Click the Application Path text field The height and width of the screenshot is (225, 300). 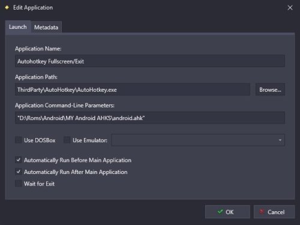click(x=133, y=89)
